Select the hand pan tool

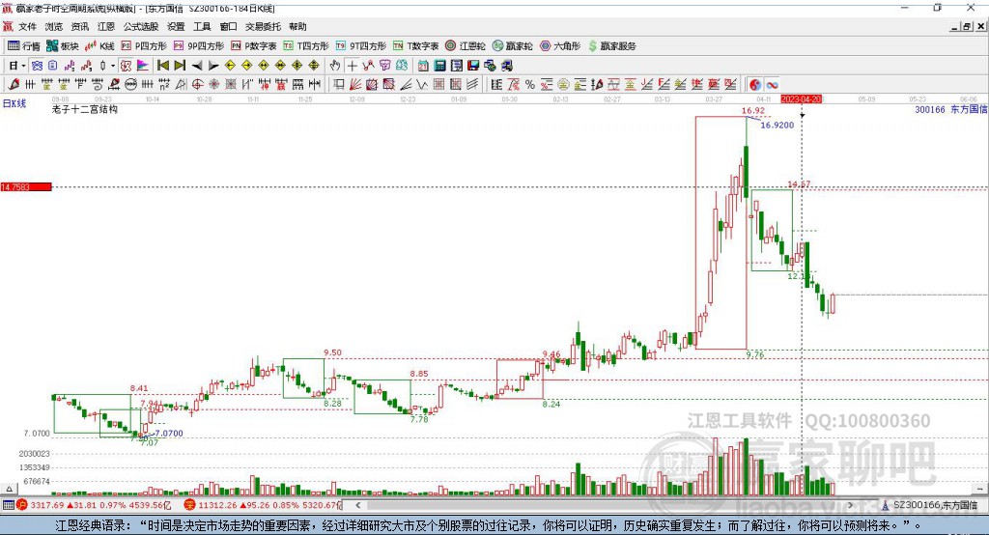(x=335, y=66)
